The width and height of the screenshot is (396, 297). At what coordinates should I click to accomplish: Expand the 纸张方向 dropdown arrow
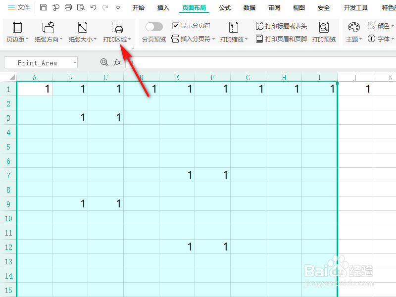61,39
